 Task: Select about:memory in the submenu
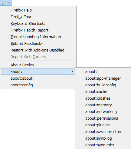pos(103,105)
